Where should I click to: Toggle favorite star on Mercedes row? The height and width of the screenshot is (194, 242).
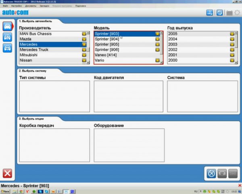click(x=84, y=44)
